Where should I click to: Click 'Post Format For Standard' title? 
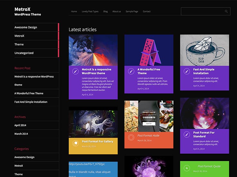[x=204, y=134]
